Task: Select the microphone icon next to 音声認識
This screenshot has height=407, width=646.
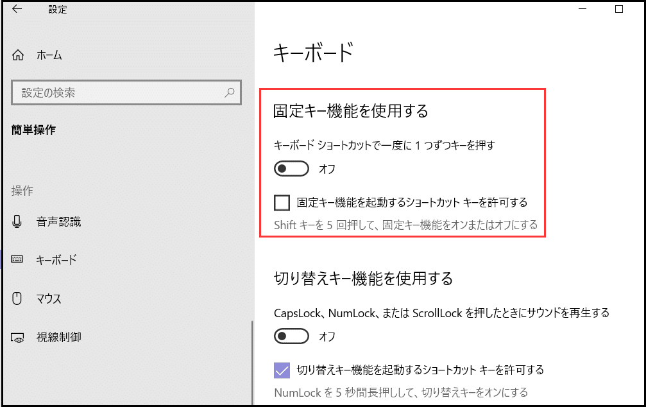Action: [x=17, y=221]
